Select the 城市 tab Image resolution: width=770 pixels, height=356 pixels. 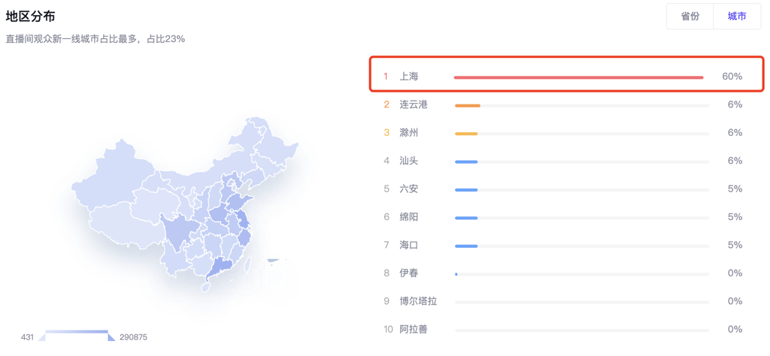tap(737, 17)
